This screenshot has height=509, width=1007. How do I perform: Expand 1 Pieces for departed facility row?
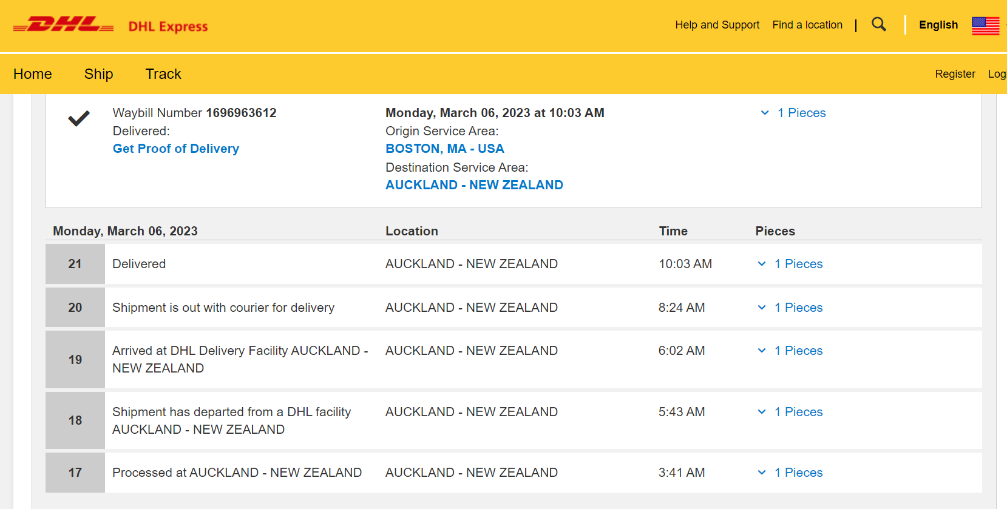(790, 412)
